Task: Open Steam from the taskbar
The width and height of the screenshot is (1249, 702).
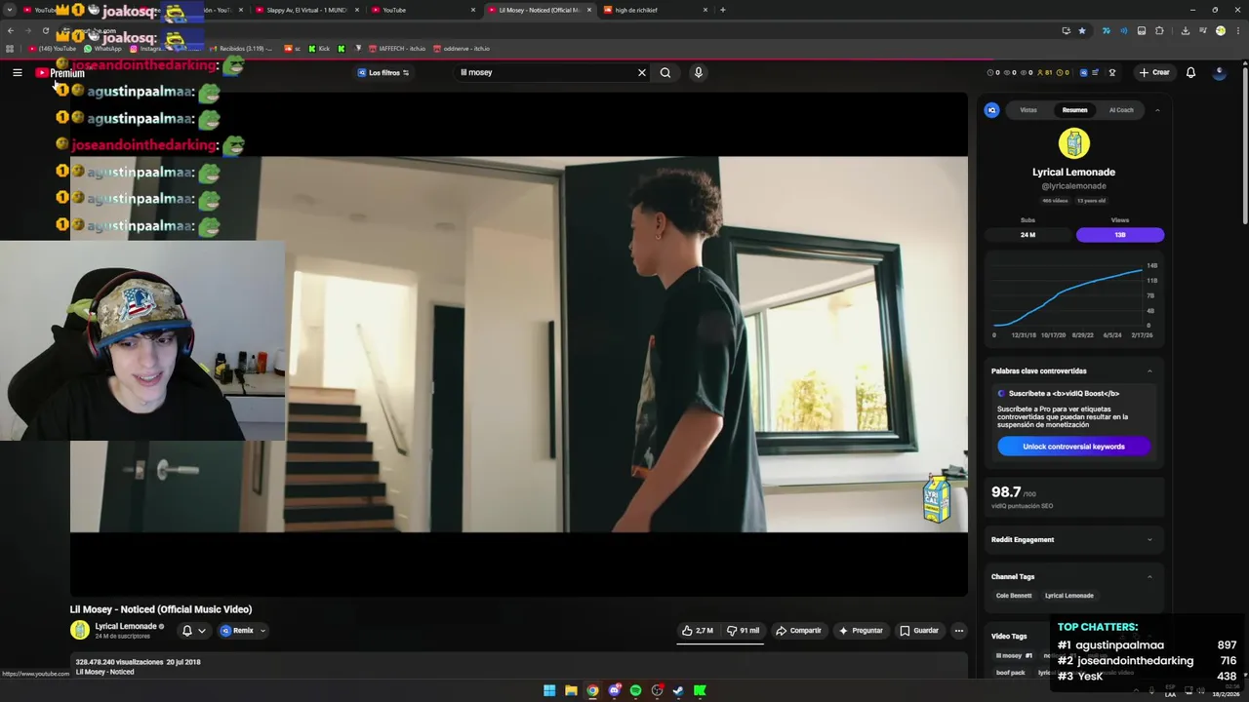Action: 678,690
